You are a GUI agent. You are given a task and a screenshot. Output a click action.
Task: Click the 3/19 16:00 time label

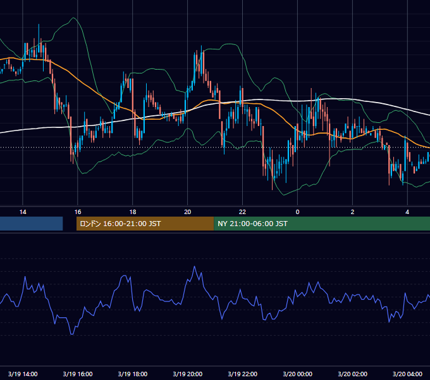pos(78,374)
